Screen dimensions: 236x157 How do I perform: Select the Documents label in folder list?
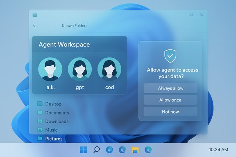(x=57, y=113)
